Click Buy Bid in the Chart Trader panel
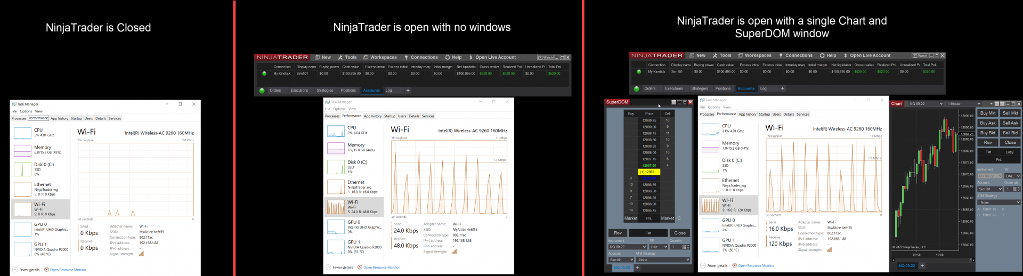The height and width of the screenshot is (276, 1023). [988, 133]
